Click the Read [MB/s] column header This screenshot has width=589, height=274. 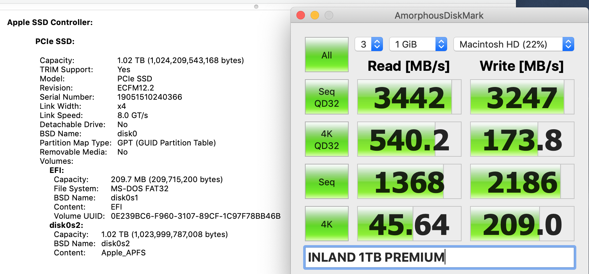pyautogui.click(x=409, y=66)
